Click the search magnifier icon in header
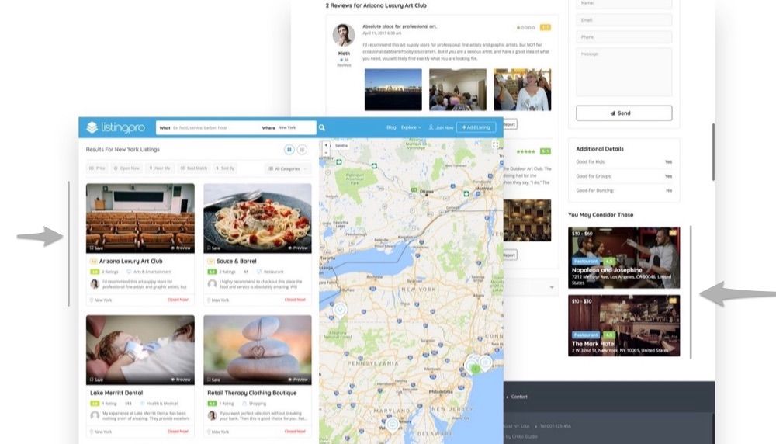 tap(322, 128)
